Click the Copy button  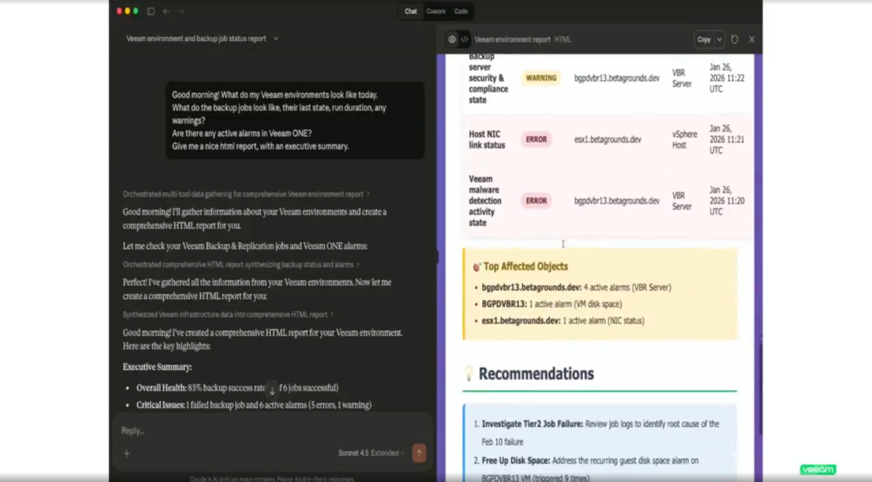[x=704, y=39]
